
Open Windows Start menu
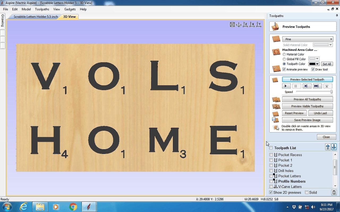pos(7,207)
